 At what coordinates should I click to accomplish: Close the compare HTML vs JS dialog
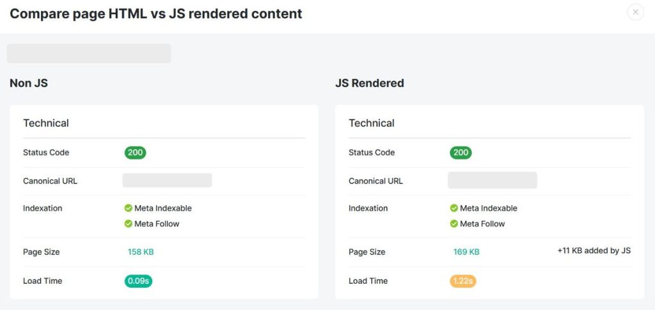[635, 12]
